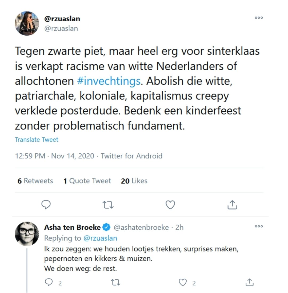This screenshot has height=293, width=288.
Task: Retweet the @rzuaslan tweet
Action: (108, 205)
